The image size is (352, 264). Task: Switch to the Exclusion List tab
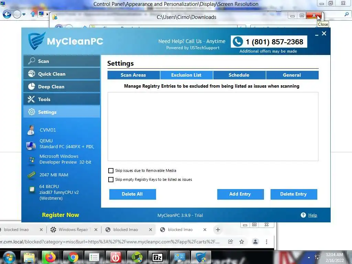coord(187,75)
